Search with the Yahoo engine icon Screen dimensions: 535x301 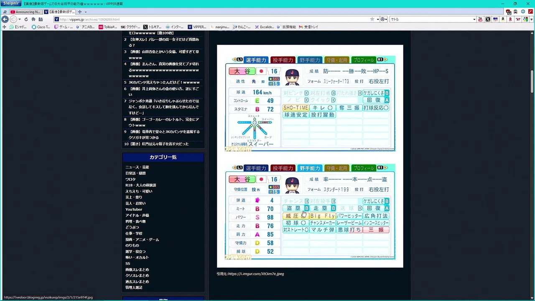click(x=518, y=19)
